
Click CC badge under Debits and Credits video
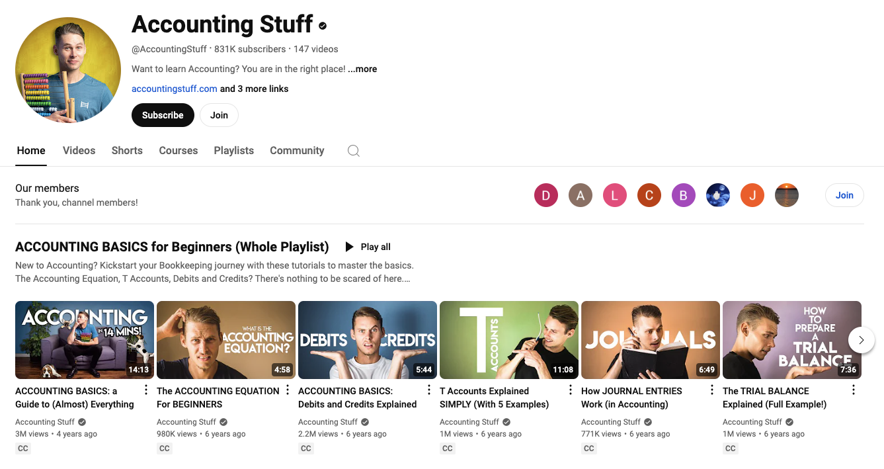(306, 448)
